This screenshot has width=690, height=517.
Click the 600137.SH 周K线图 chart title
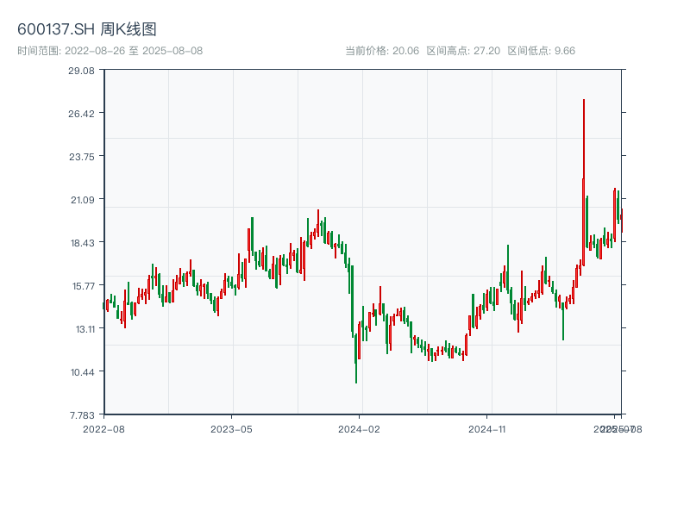click(87, 30)
